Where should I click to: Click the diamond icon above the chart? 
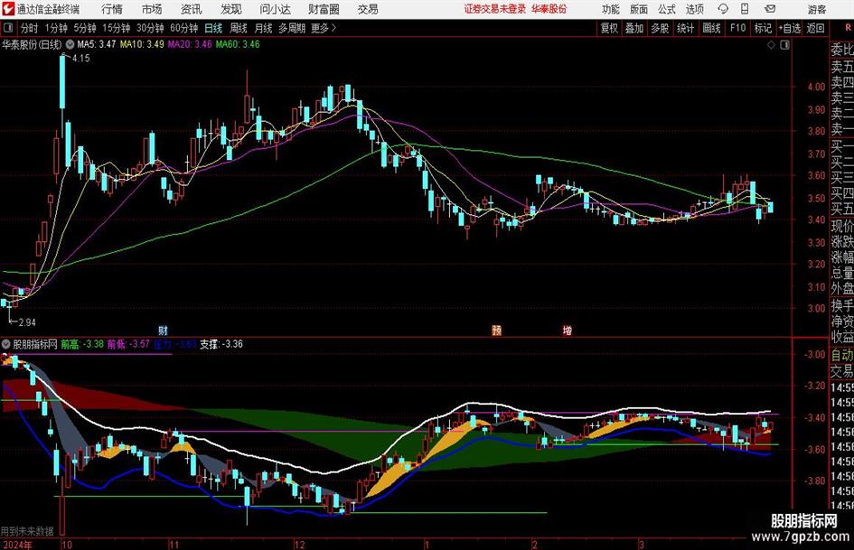[x=771, y=45]
